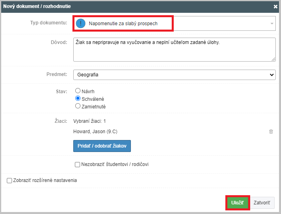Click the Schválené label text
281x214 pixels.
[93, 99]
